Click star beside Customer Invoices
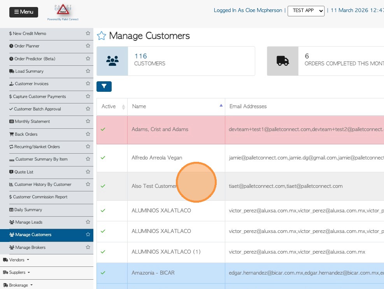384x289 pixels. 88,84
